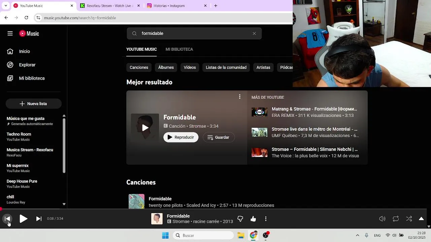
Task: Click The Voice video thumbnail
Action: coord(259,153)
